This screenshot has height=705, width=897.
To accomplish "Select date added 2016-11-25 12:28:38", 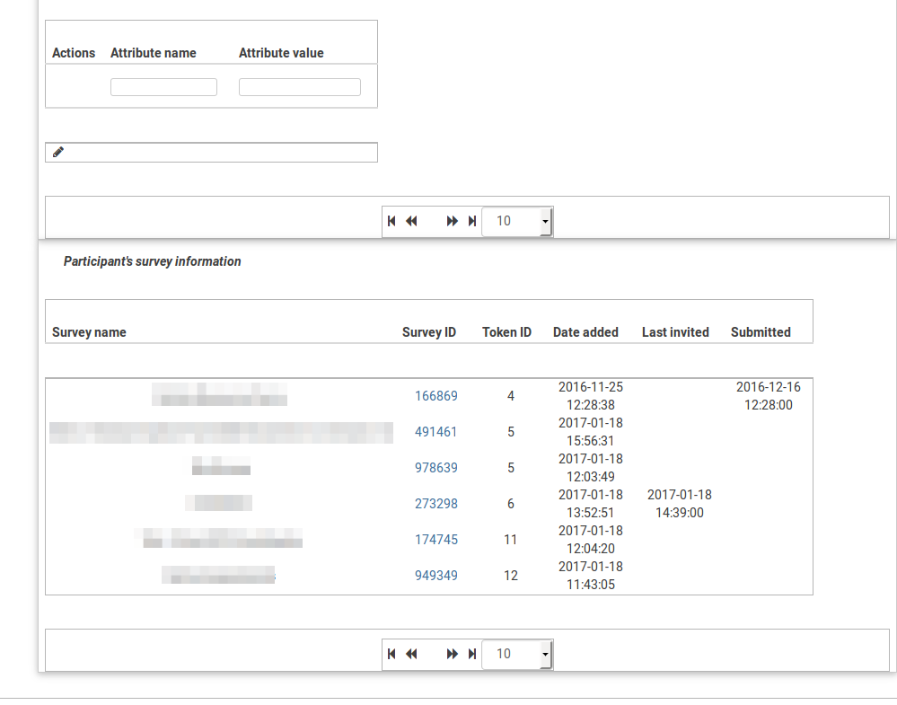I will pyautogui.click(x=591, y=396).
